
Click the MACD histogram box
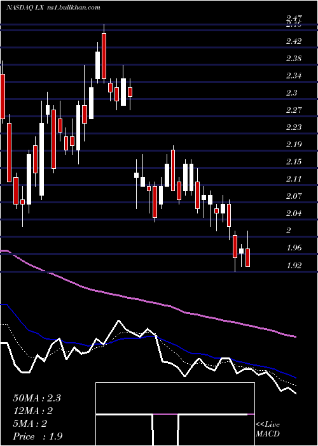point(175,414)
